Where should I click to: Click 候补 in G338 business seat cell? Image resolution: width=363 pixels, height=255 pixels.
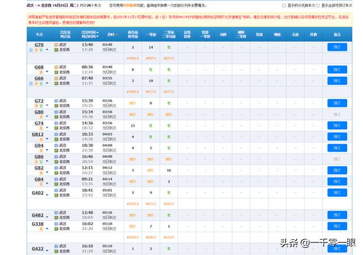[x=132, y=226]
